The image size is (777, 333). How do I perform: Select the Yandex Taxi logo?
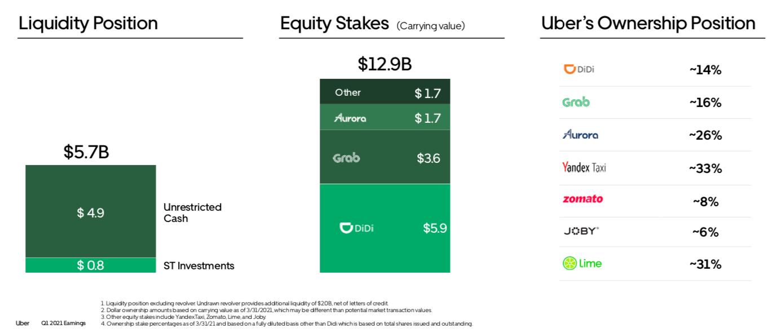[x=584, y=167]
